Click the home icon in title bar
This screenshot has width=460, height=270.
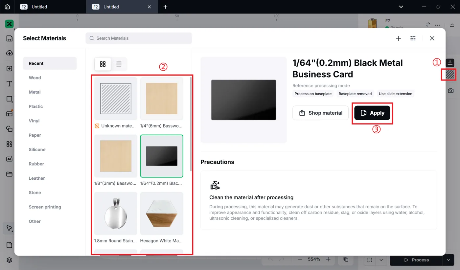(7, 7)
